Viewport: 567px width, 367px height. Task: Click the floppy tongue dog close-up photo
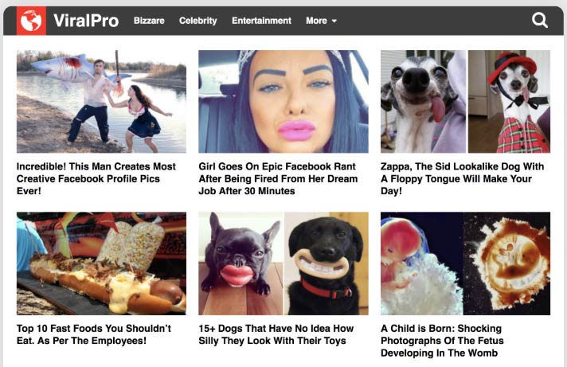click(x=424, y=101)
